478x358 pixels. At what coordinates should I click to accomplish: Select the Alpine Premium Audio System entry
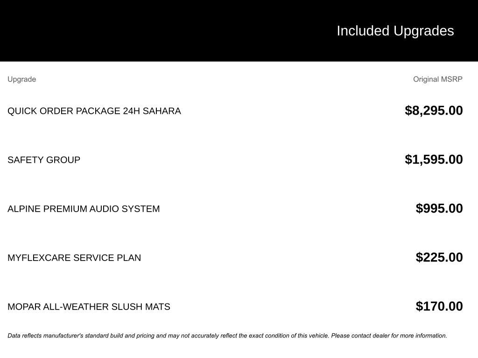click(84, 209)
